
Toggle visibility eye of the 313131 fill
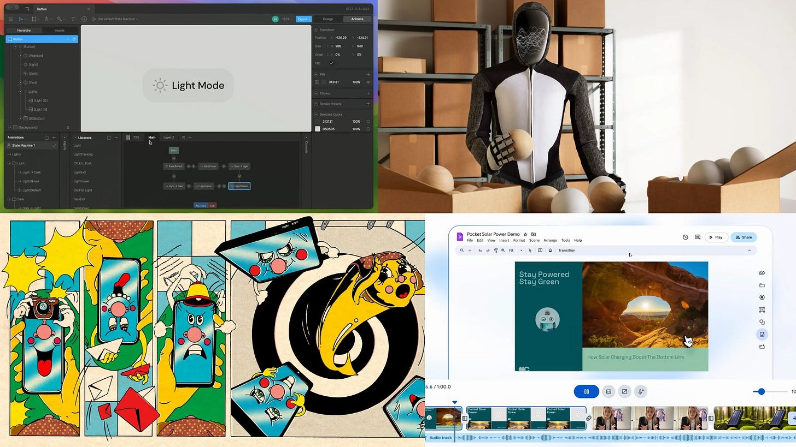point(368,82)
